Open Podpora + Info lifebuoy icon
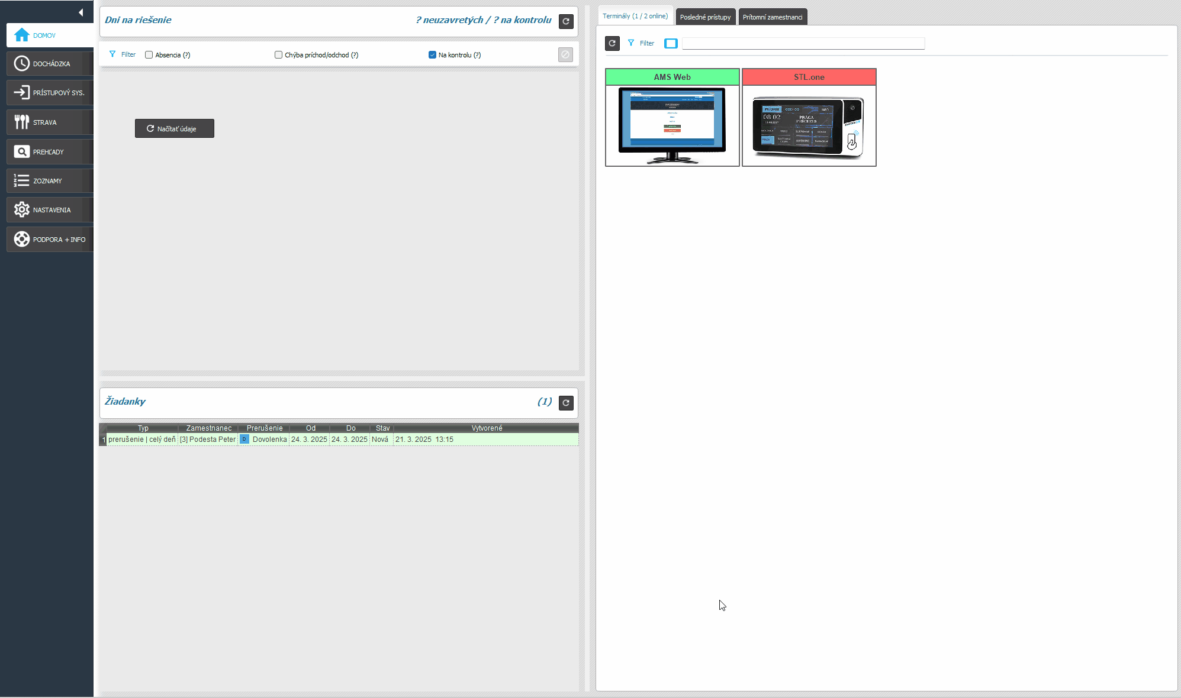 pos(22,239)
